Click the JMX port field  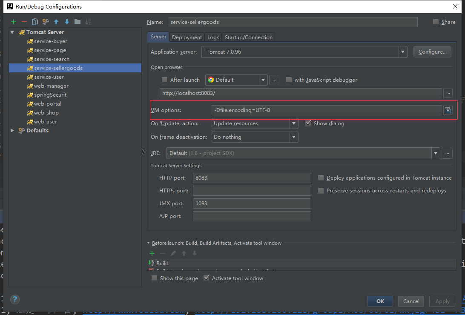point(252,203)
